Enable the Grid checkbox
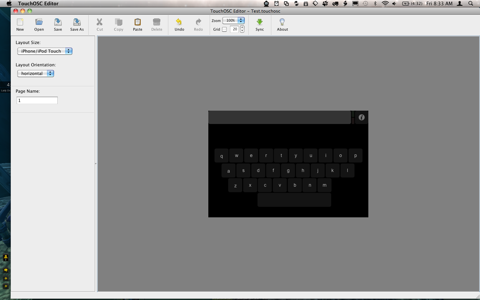Screen dimensions: 480x300 click(224, 29)
